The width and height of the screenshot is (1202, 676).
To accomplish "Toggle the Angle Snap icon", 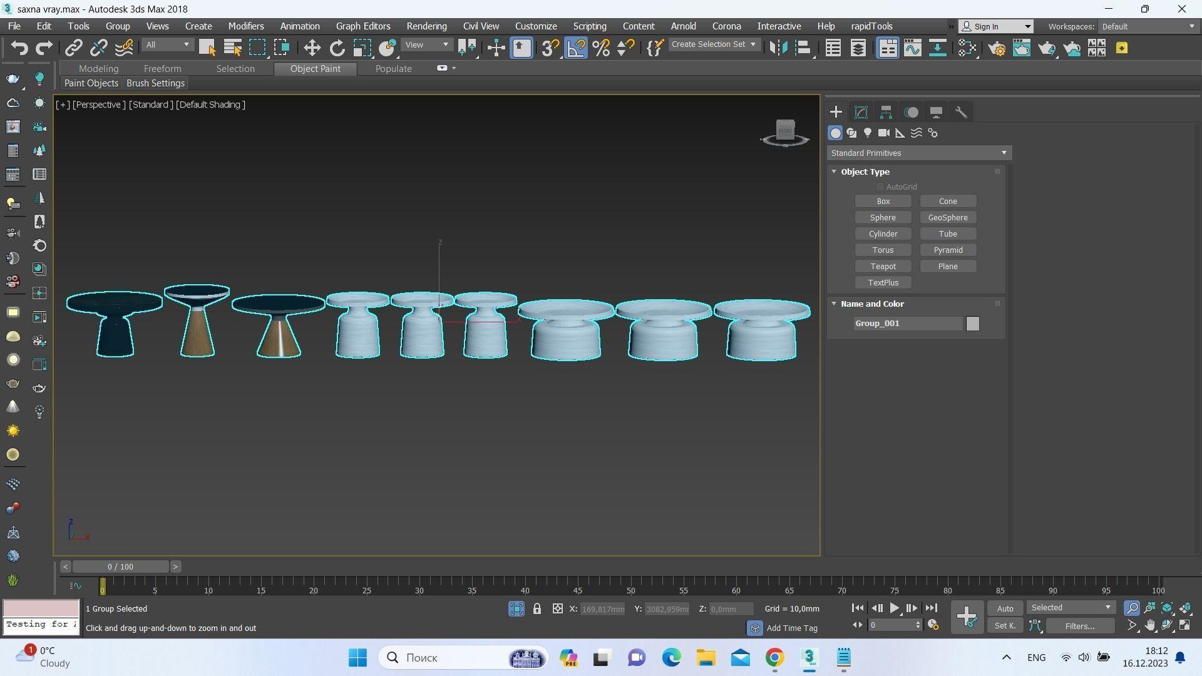I will click(x=576, y=48).
